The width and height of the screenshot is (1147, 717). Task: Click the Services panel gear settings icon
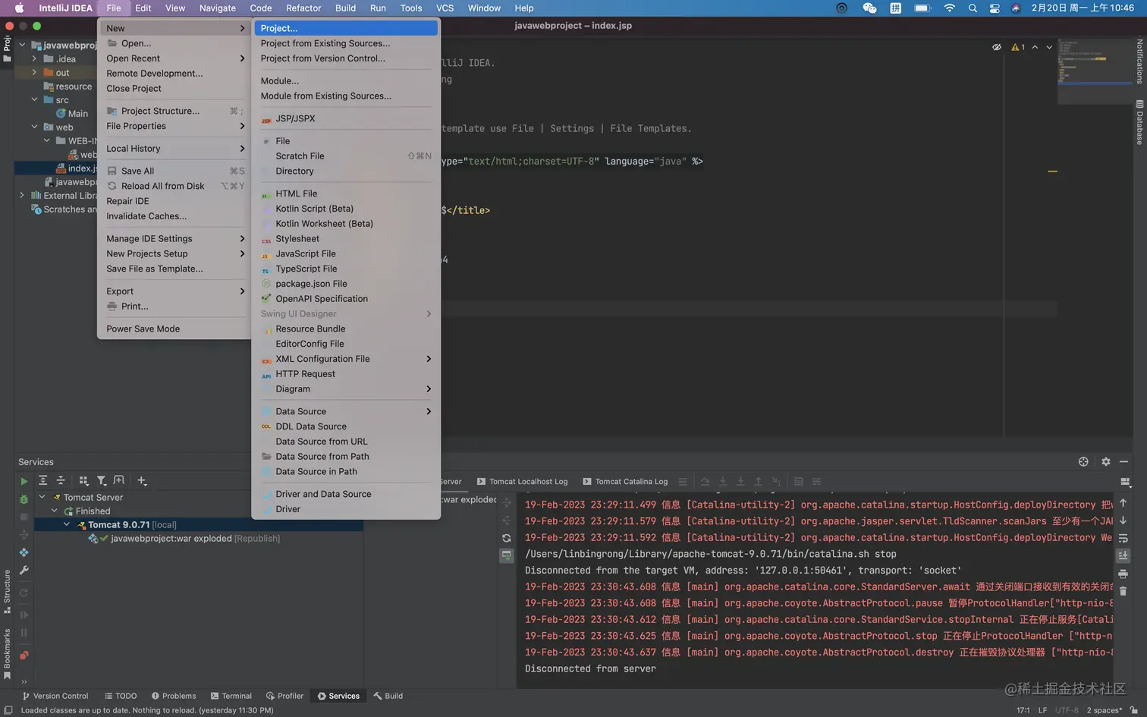[1106, 461]
